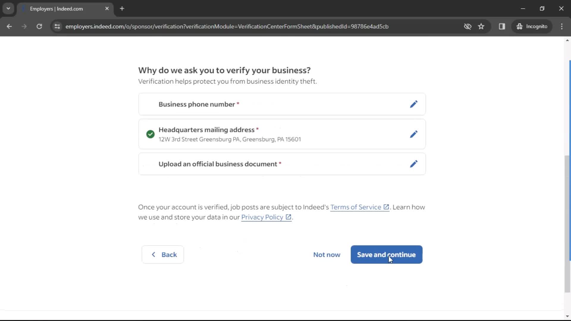The height and width of the screenshot is (321, 571).
Task: Click the browser address bar URL
Action: 227,26
